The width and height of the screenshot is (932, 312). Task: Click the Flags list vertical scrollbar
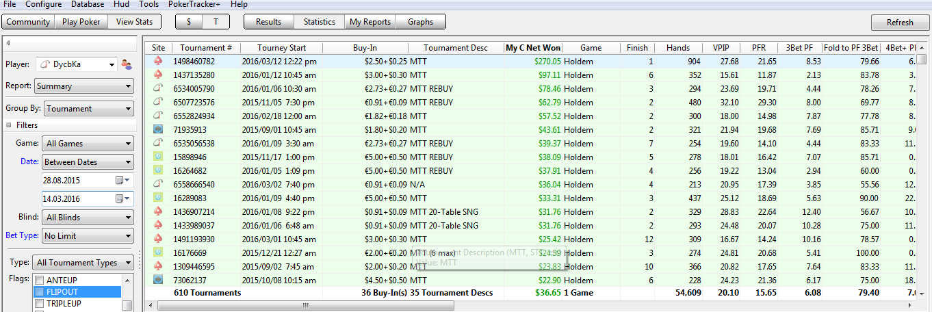tap(127, 292)
